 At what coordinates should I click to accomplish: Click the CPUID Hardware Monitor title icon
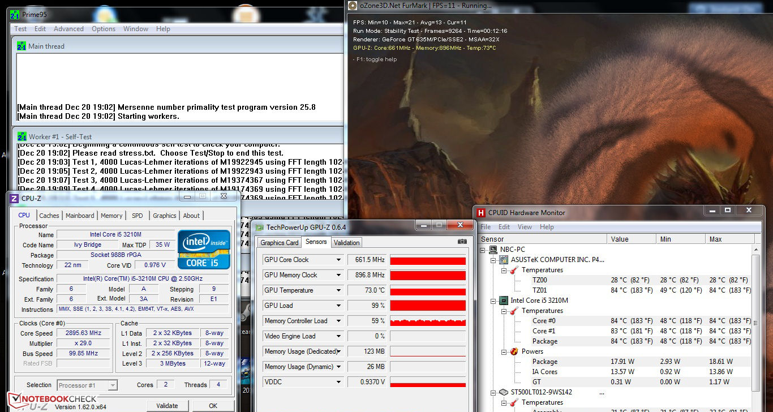tap(481, 213)
